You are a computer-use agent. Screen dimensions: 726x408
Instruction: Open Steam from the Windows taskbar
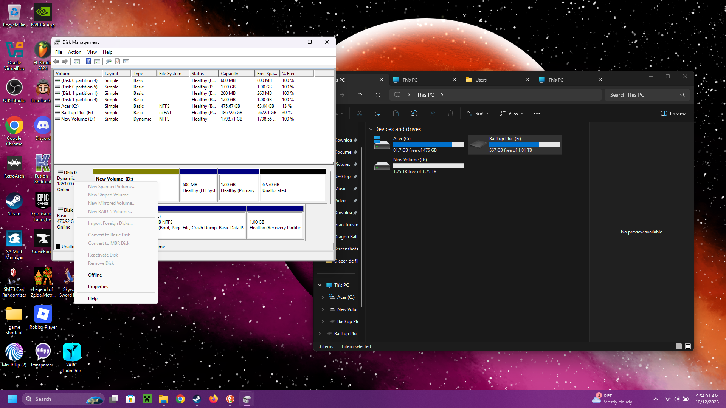pos(197,399)
